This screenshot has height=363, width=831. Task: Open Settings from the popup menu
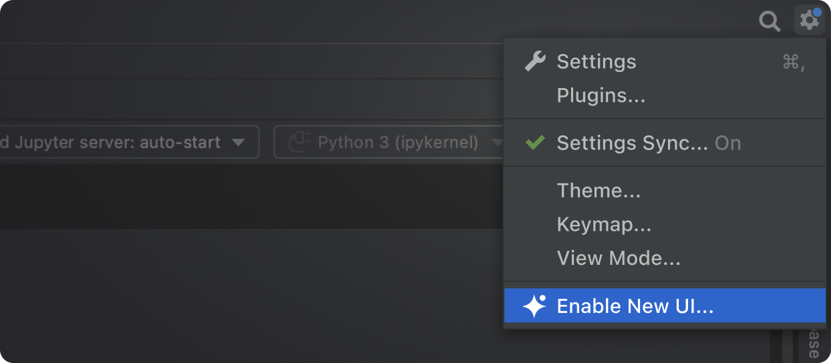click(x=596, y=61)
